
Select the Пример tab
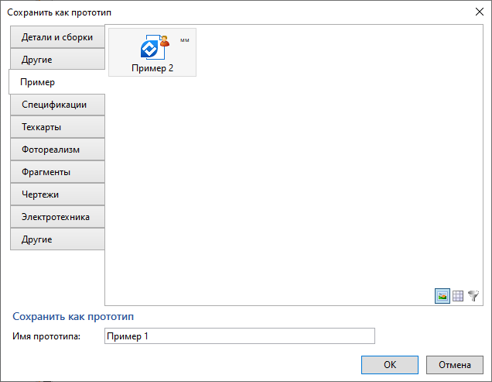(56, 82)
